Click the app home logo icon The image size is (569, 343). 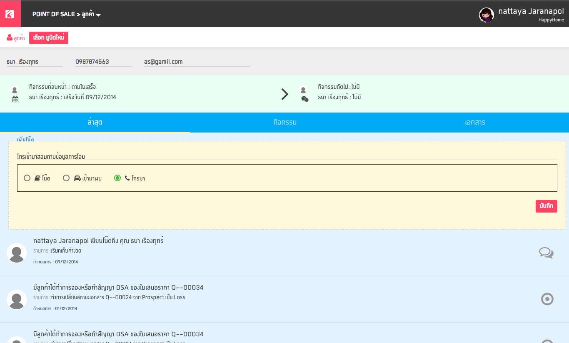click(x=10, y=14)
